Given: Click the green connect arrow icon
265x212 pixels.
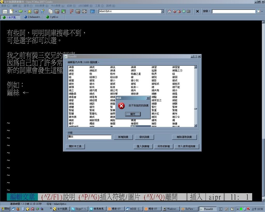Looking at the screenshot, I should point(20,11).
